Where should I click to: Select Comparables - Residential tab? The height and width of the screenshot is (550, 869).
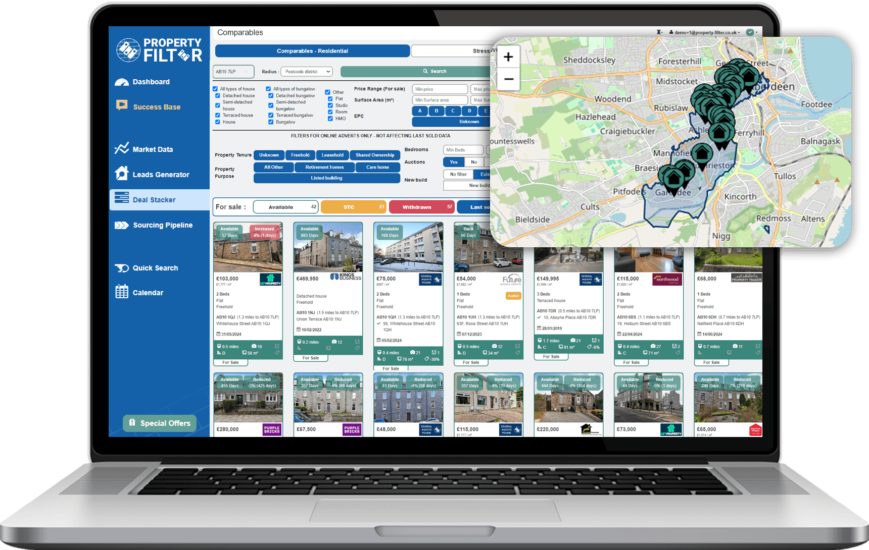(x=312, y=51)
